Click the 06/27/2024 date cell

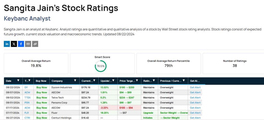tap(13, 118)
